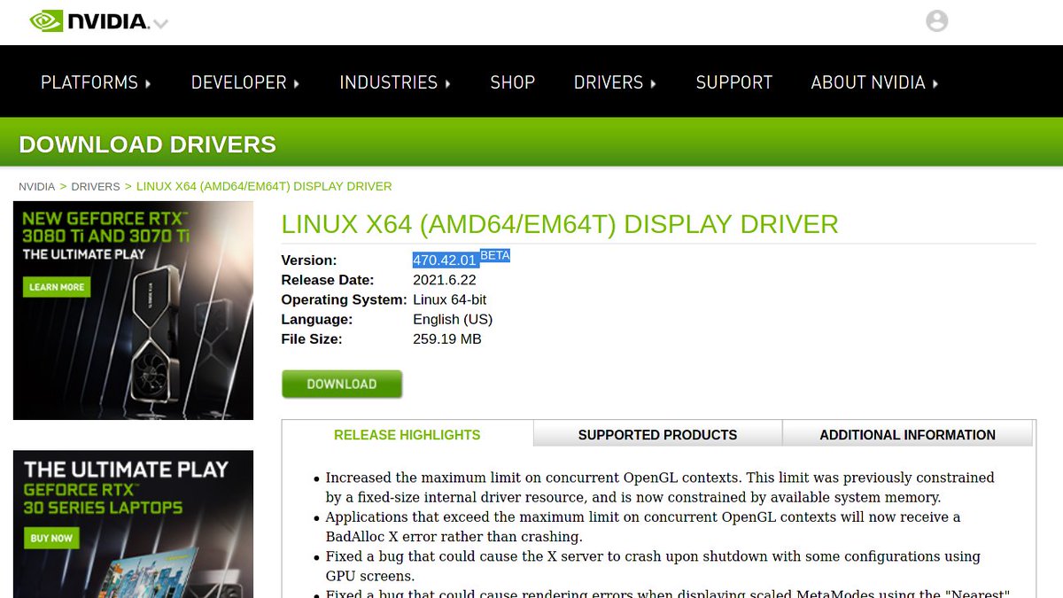Switch to Supported Products tab

coord(657,435)
